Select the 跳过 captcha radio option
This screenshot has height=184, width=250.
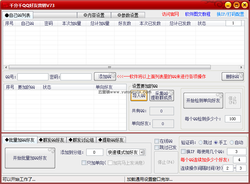(x=201, y=142)
